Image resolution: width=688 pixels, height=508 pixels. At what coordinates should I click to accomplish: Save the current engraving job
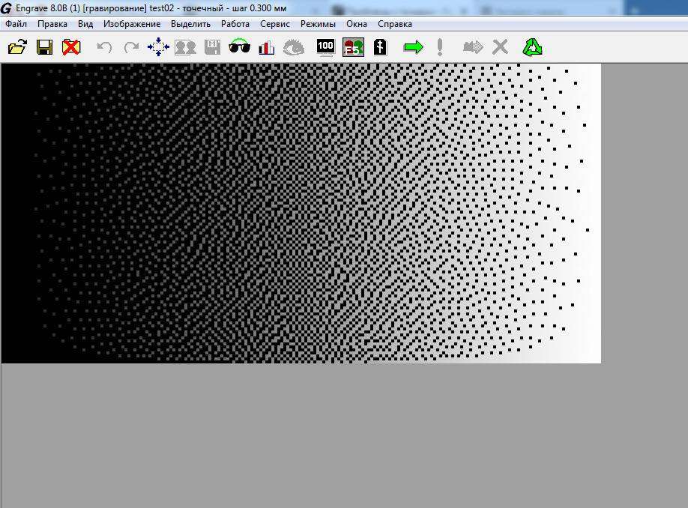pyautogui.click(x=45, y=46)
